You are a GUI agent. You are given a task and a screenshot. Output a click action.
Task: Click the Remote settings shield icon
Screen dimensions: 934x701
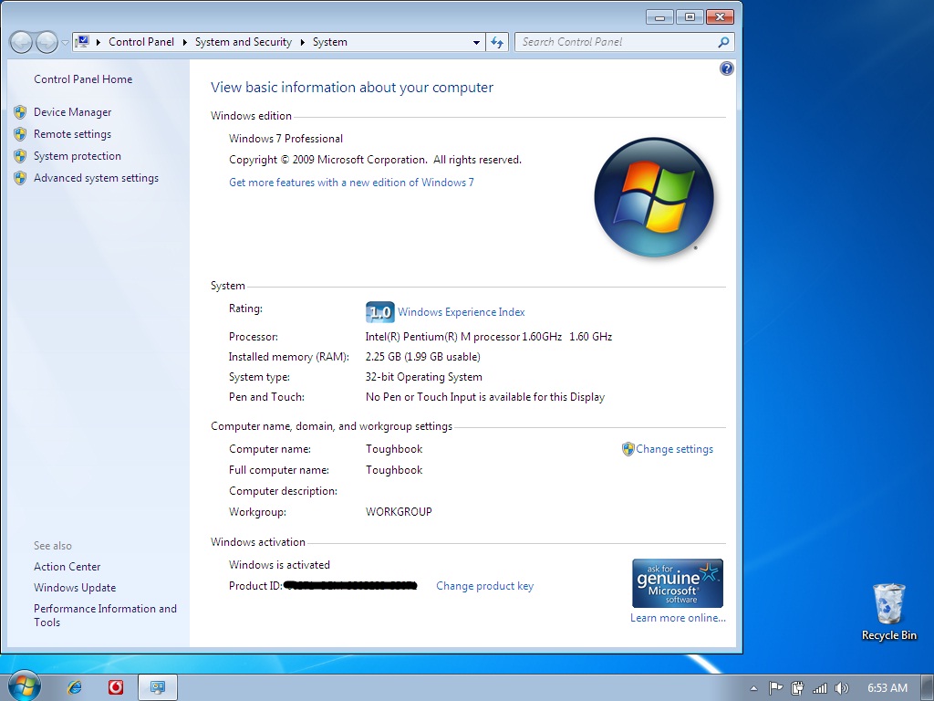[20, 134]
